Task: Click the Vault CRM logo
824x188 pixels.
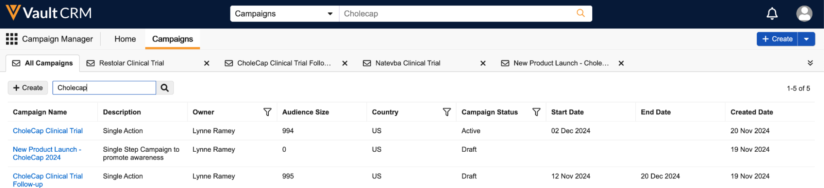Action: point(49,13)
